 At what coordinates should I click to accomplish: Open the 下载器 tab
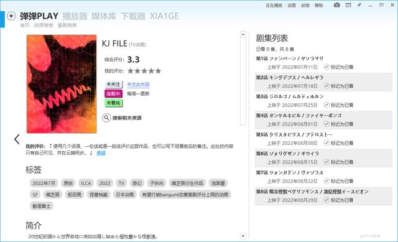click(x=133, y=16)
